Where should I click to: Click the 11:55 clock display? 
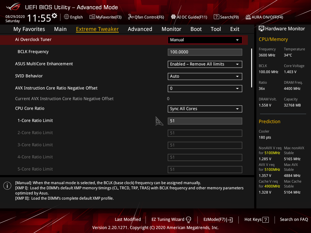point(39,18)
